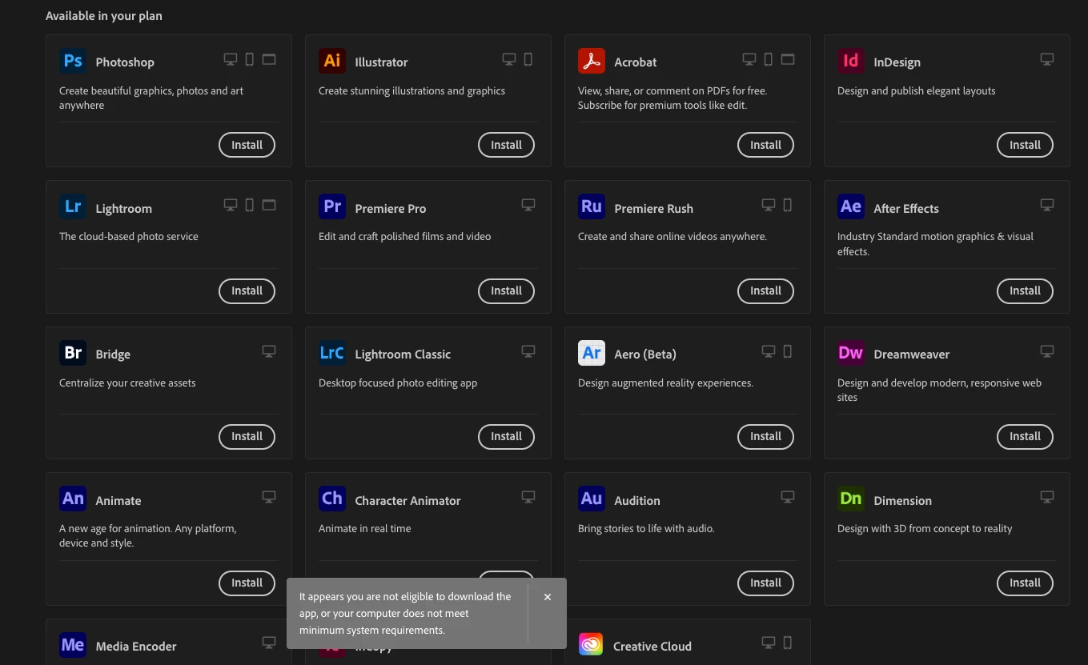
Task: Click the Creative Cloud title text
Action: pos(652,647)
